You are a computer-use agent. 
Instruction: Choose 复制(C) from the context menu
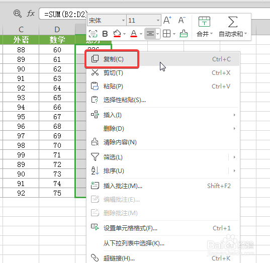[x=163, y=59]
